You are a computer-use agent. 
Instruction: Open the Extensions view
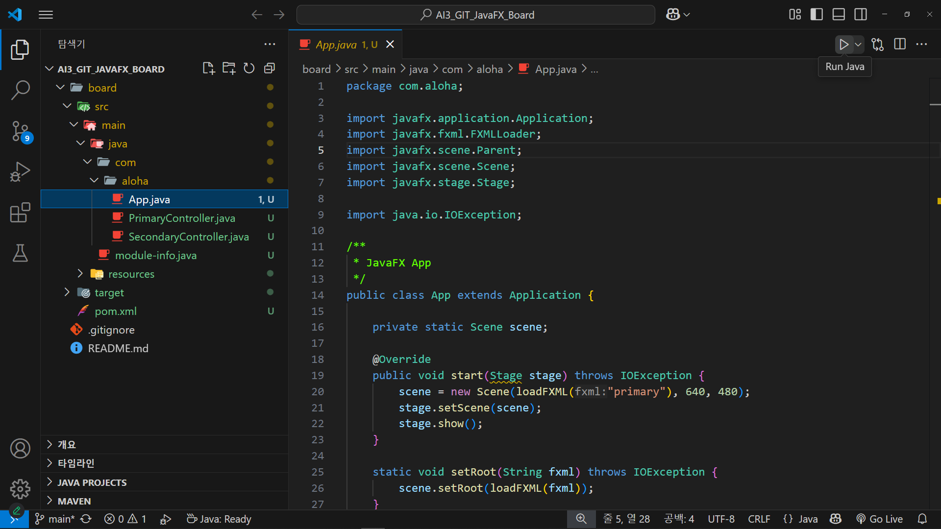click(20, 213)
